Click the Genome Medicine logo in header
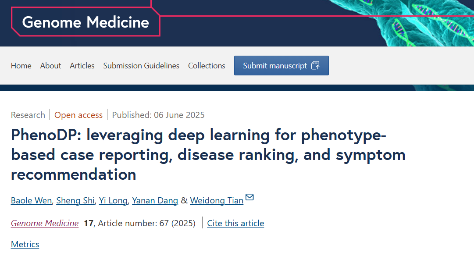Viewport: 474px width, 256px height. [86, 22]
